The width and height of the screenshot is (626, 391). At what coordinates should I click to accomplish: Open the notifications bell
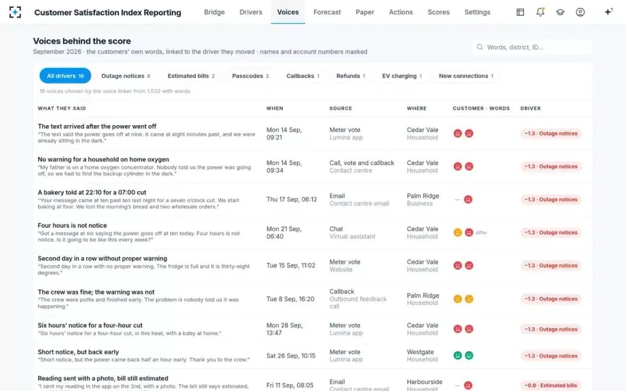click(x=540, y=12)
